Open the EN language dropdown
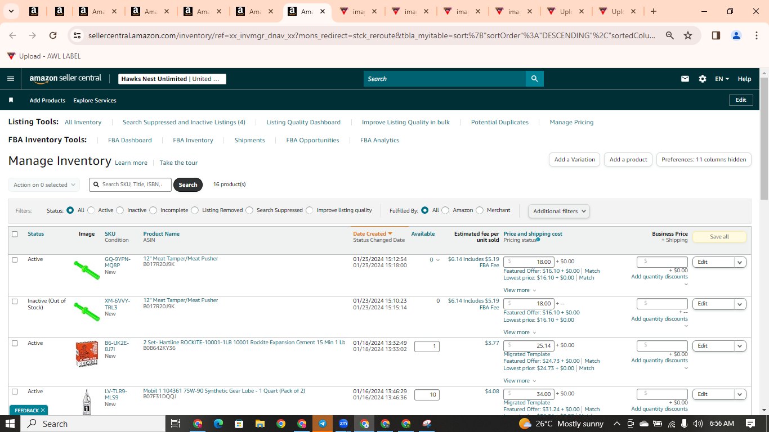769x432 pixels. [722, 79]
